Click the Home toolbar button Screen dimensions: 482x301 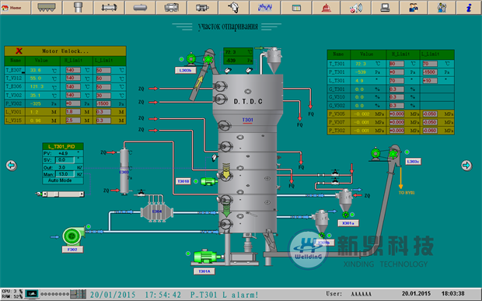(15, 7)
